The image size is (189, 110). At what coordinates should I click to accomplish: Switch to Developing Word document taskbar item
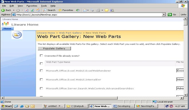[x=124, y=106]
